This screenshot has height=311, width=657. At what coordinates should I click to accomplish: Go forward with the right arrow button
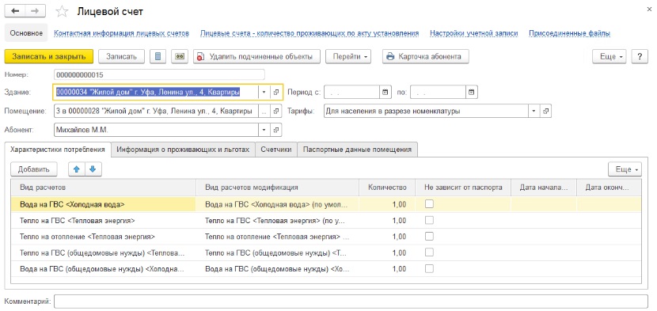(x=36, y=11)
